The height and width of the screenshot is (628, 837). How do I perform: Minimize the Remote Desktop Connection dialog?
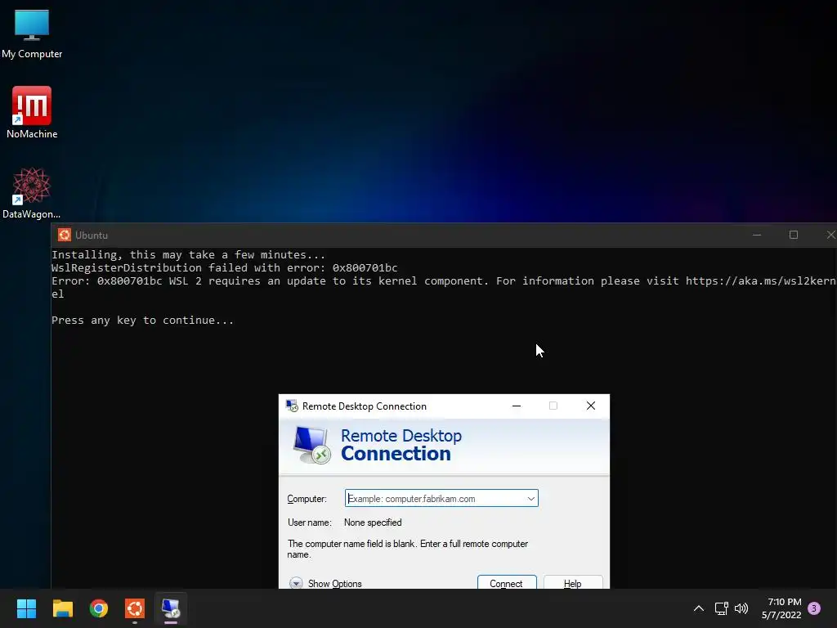[517, 406]
